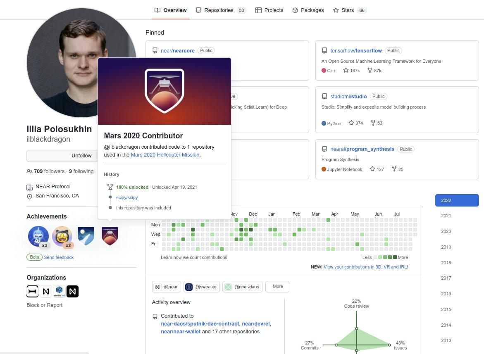The height and width of the screenshot is (354, 484).
Task: Open the Arctic Code Vault achievement badge
Action: click(86, 236)
